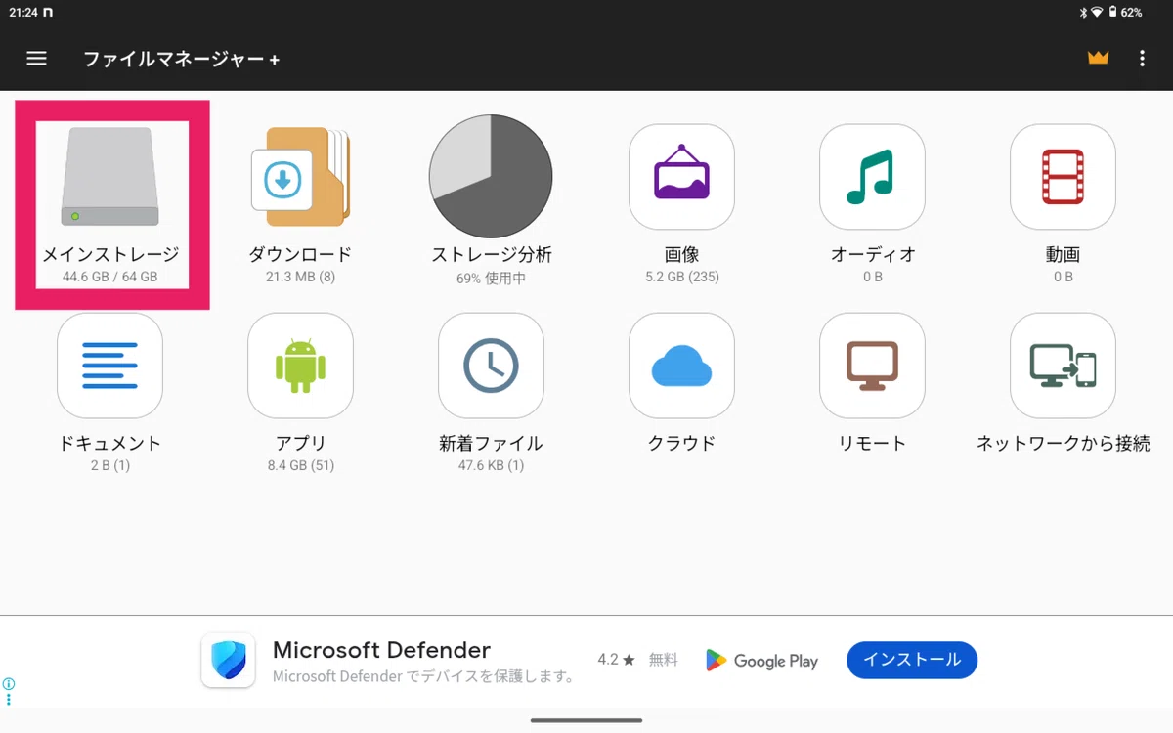Tap the premium crown icon
This screenshot has width=1173, height=733.
[1099, 59]
